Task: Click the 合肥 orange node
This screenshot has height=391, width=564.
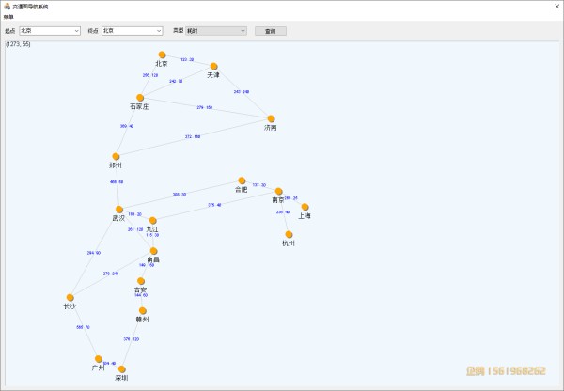Action: [243, 180]
